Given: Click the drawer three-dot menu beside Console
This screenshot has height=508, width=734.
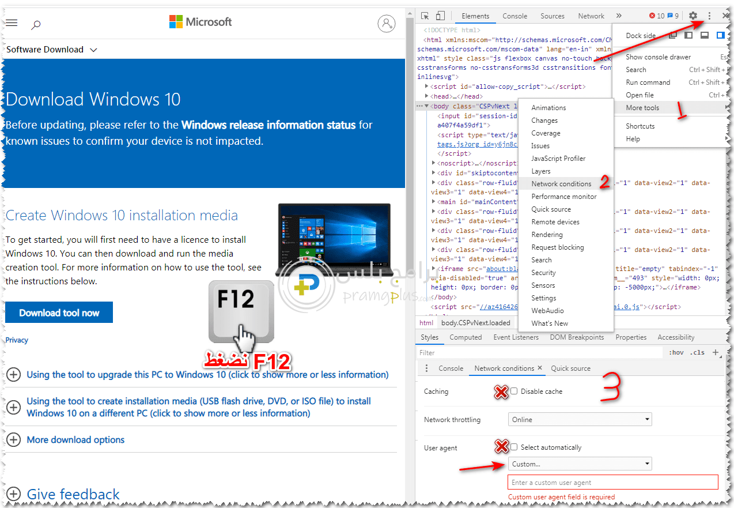Looking at the screenshot, I should click(x=426, y=368).
